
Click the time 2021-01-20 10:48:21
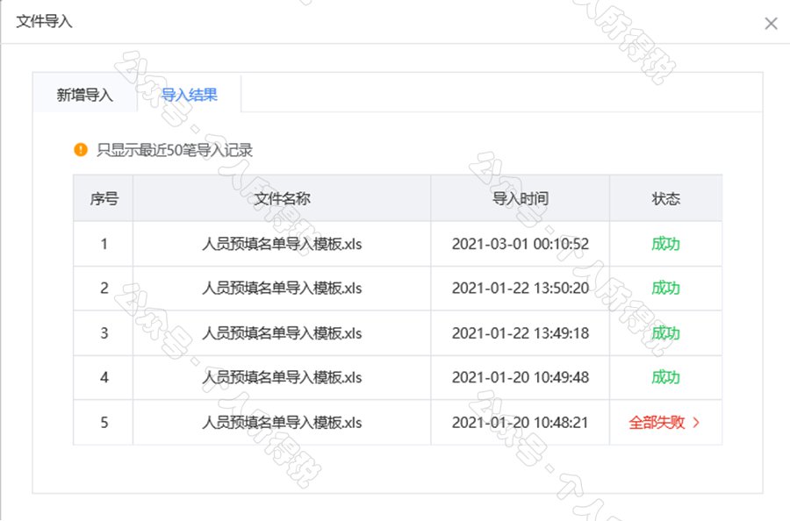[520, 423]
